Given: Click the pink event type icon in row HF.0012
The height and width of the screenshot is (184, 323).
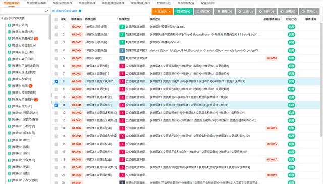Looking at the screenshot, I should 122,113.
